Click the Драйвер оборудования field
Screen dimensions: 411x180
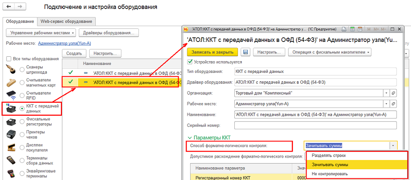316,82
